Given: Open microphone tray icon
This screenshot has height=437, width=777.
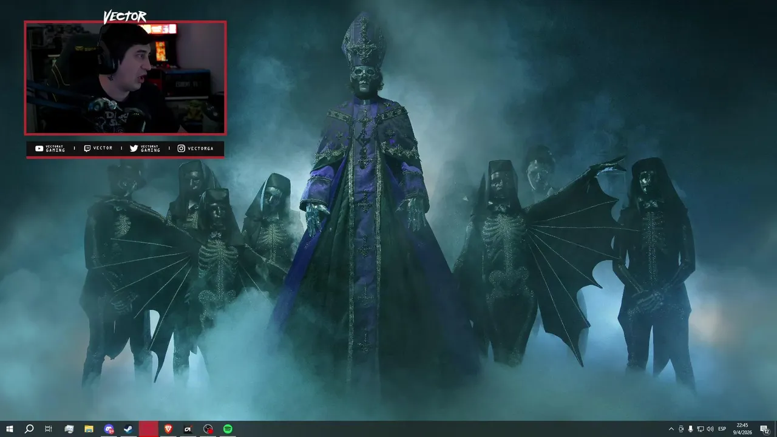Looking at the screenshot, I should point(690,429).
